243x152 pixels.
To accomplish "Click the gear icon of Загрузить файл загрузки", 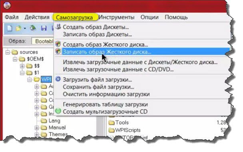I will tap(58, 79).
